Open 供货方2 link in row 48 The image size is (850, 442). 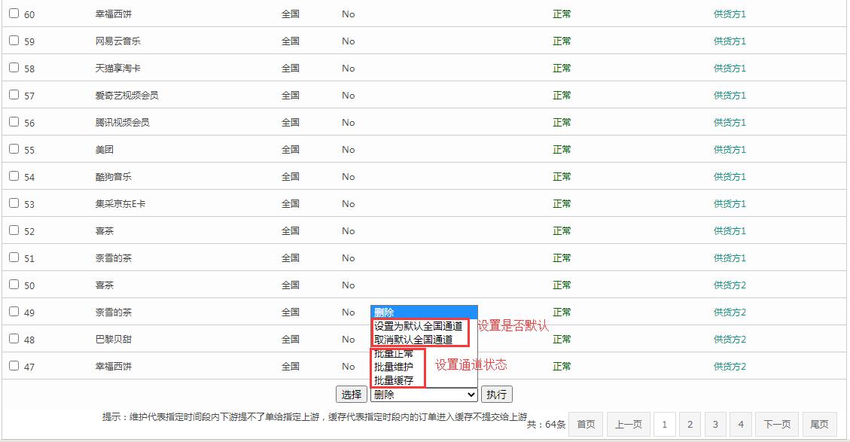[x=730, y=340]
